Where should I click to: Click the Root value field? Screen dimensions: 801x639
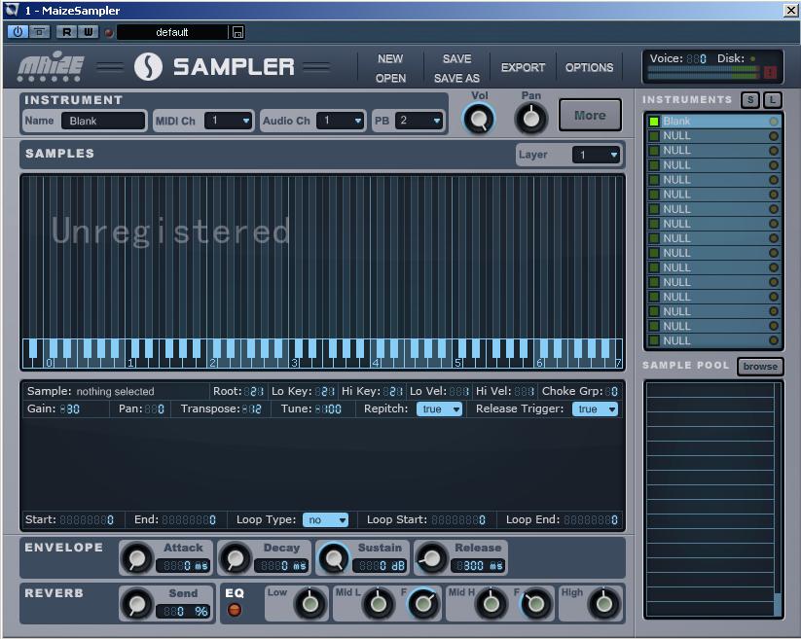(x=253, y=391)
